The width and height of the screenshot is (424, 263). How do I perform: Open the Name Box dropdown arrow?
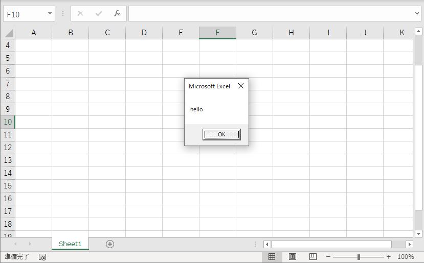50,14
